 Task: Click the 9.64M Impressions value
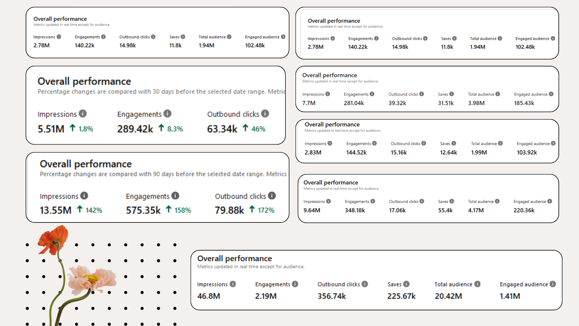click(312, 210)
